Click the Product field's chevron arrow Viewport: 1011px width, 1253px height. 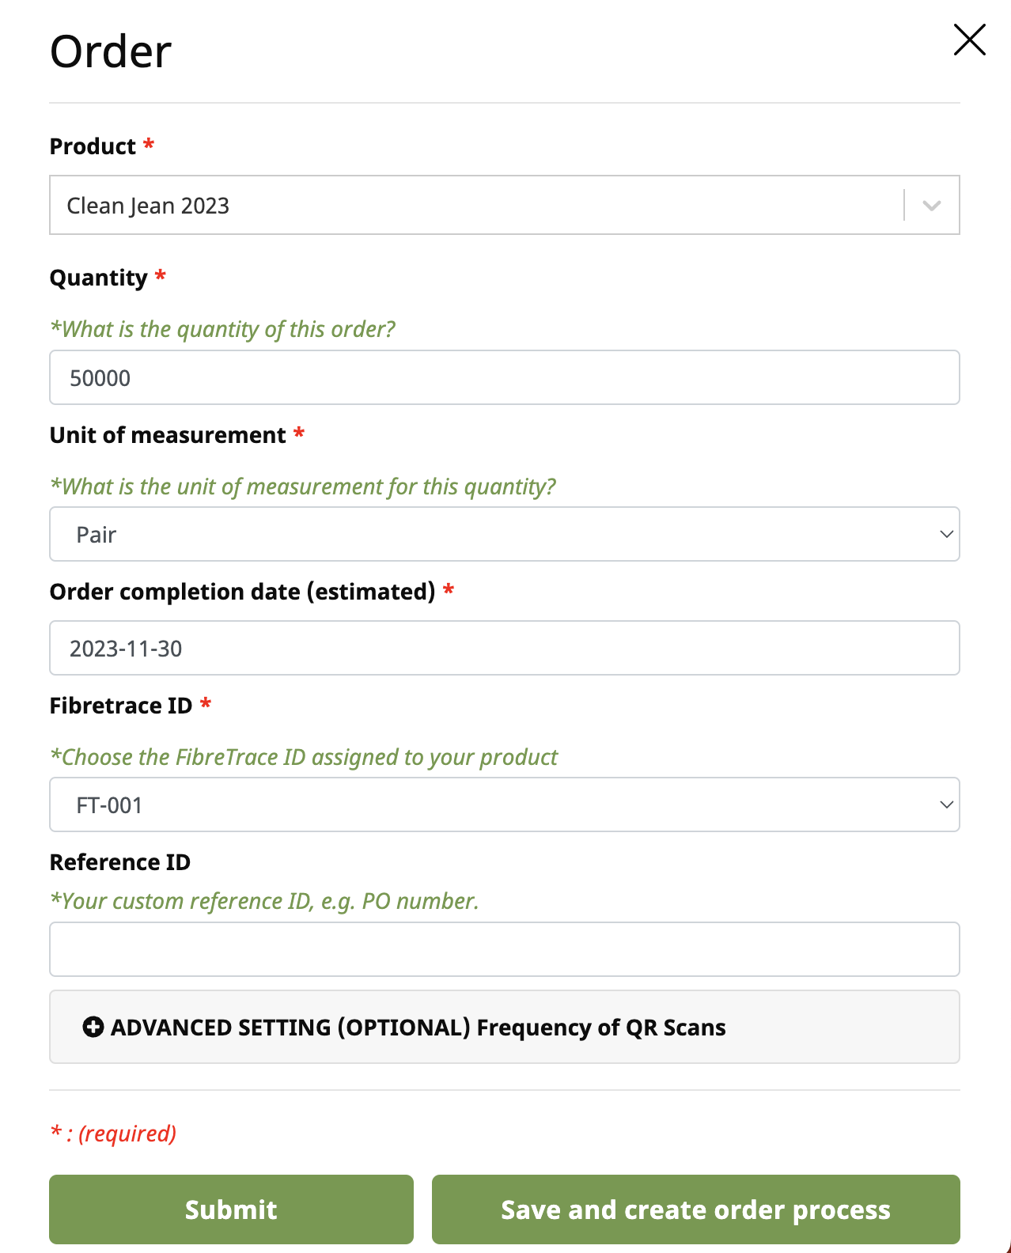[932, 206]
